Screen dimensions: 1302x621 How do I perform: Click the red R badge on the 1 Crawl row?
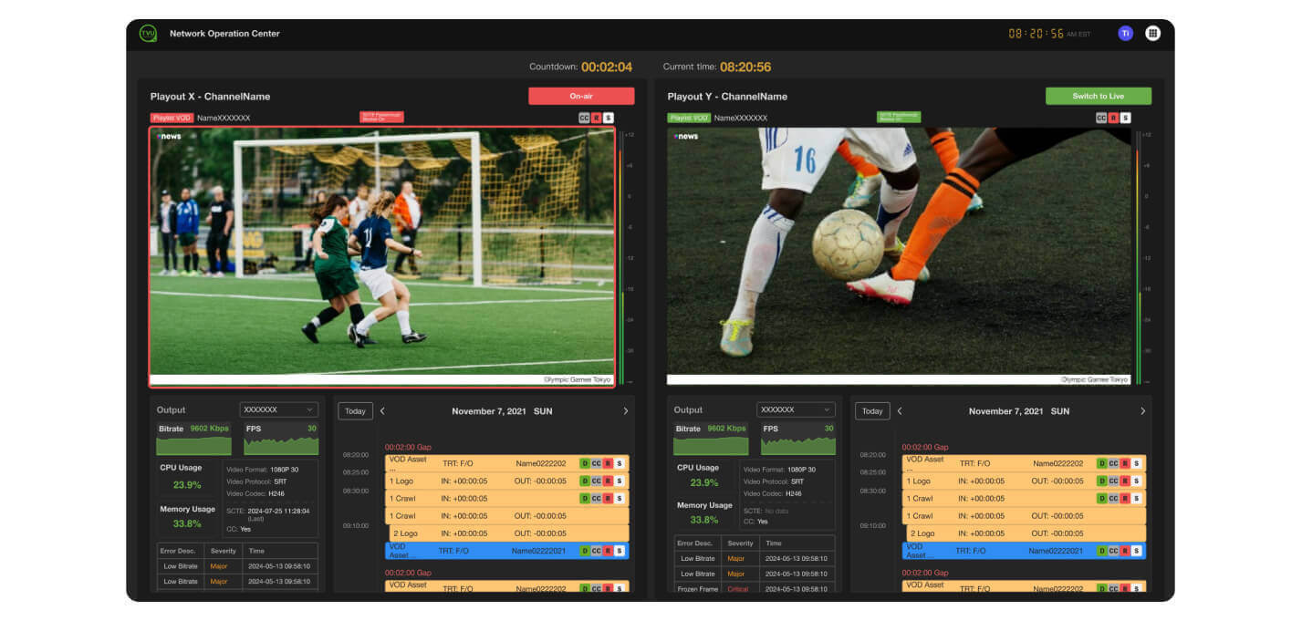(x=608, y=498)
